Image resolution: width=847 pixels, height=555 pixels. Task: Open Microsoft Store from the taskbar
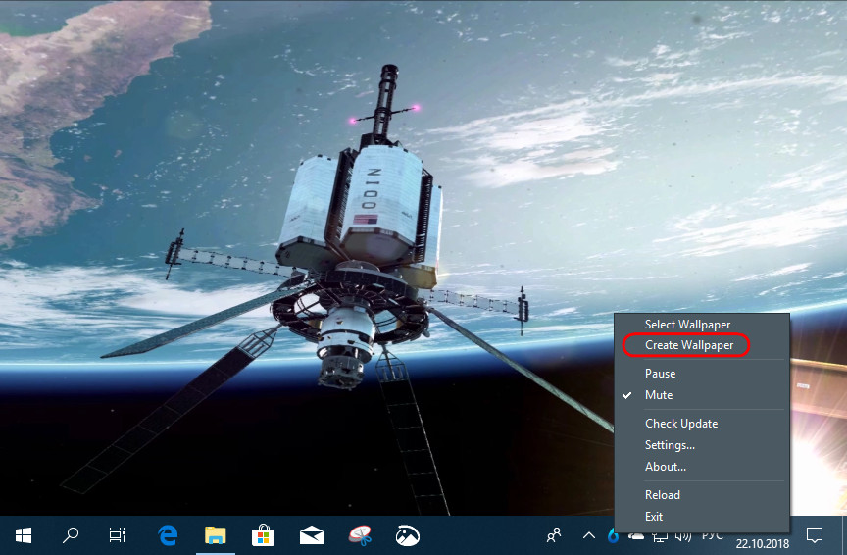263,534
